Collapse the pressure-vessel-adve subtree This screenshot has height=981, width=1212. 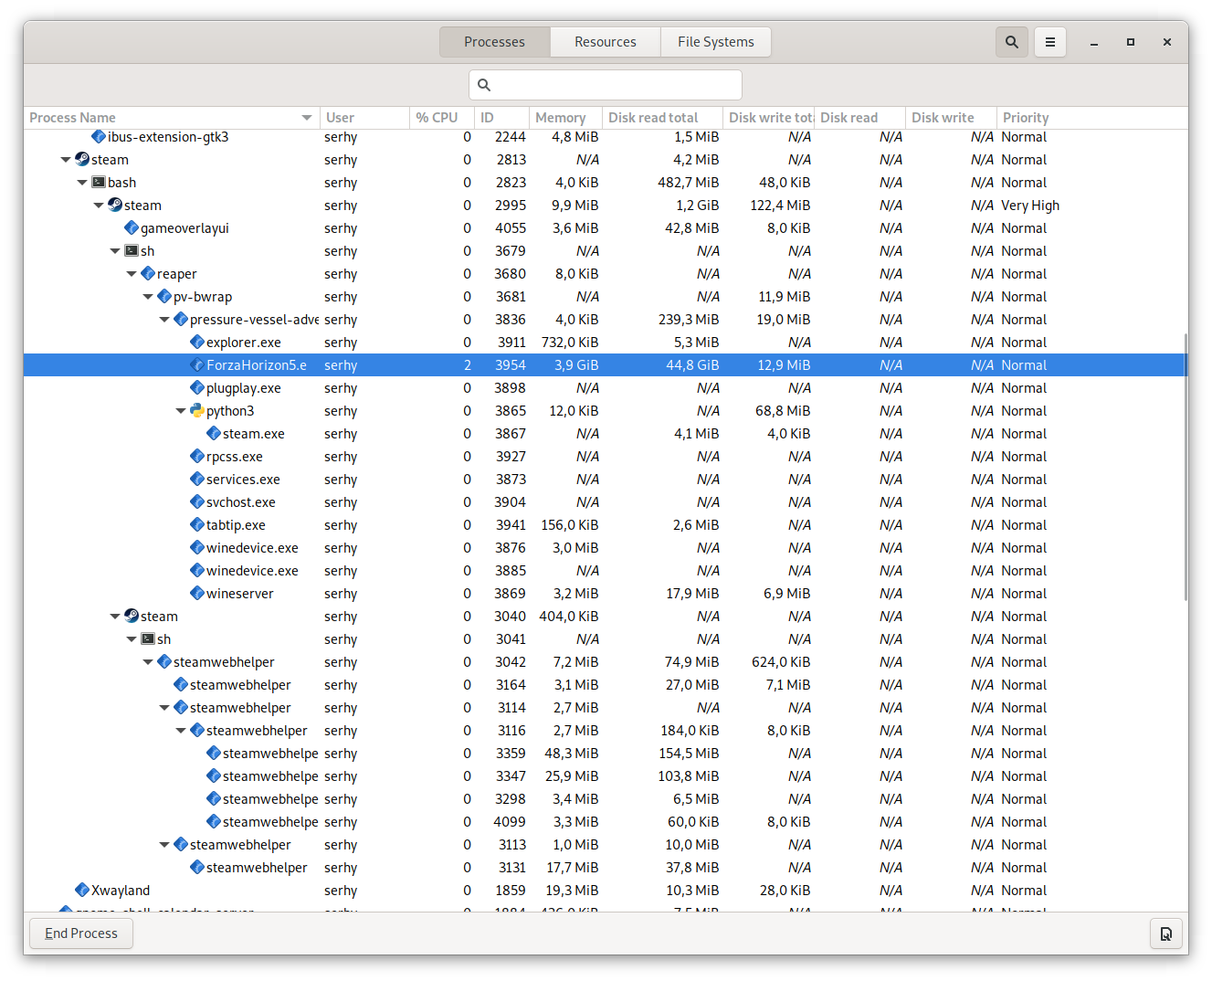click(x=164, y=320)
